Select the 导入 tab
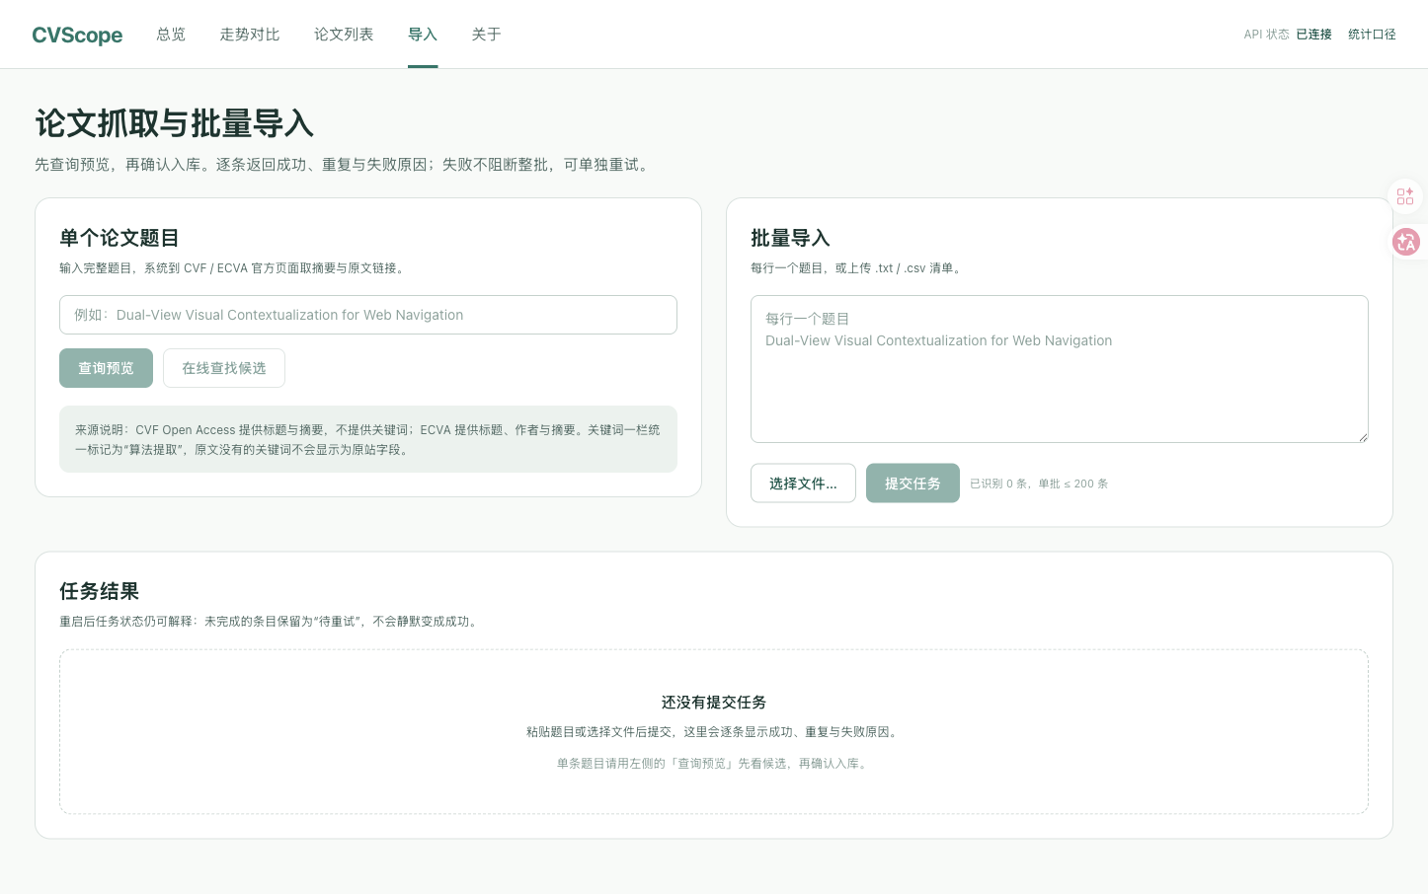This screenshot has width=1428, height=894. (423, 35)
